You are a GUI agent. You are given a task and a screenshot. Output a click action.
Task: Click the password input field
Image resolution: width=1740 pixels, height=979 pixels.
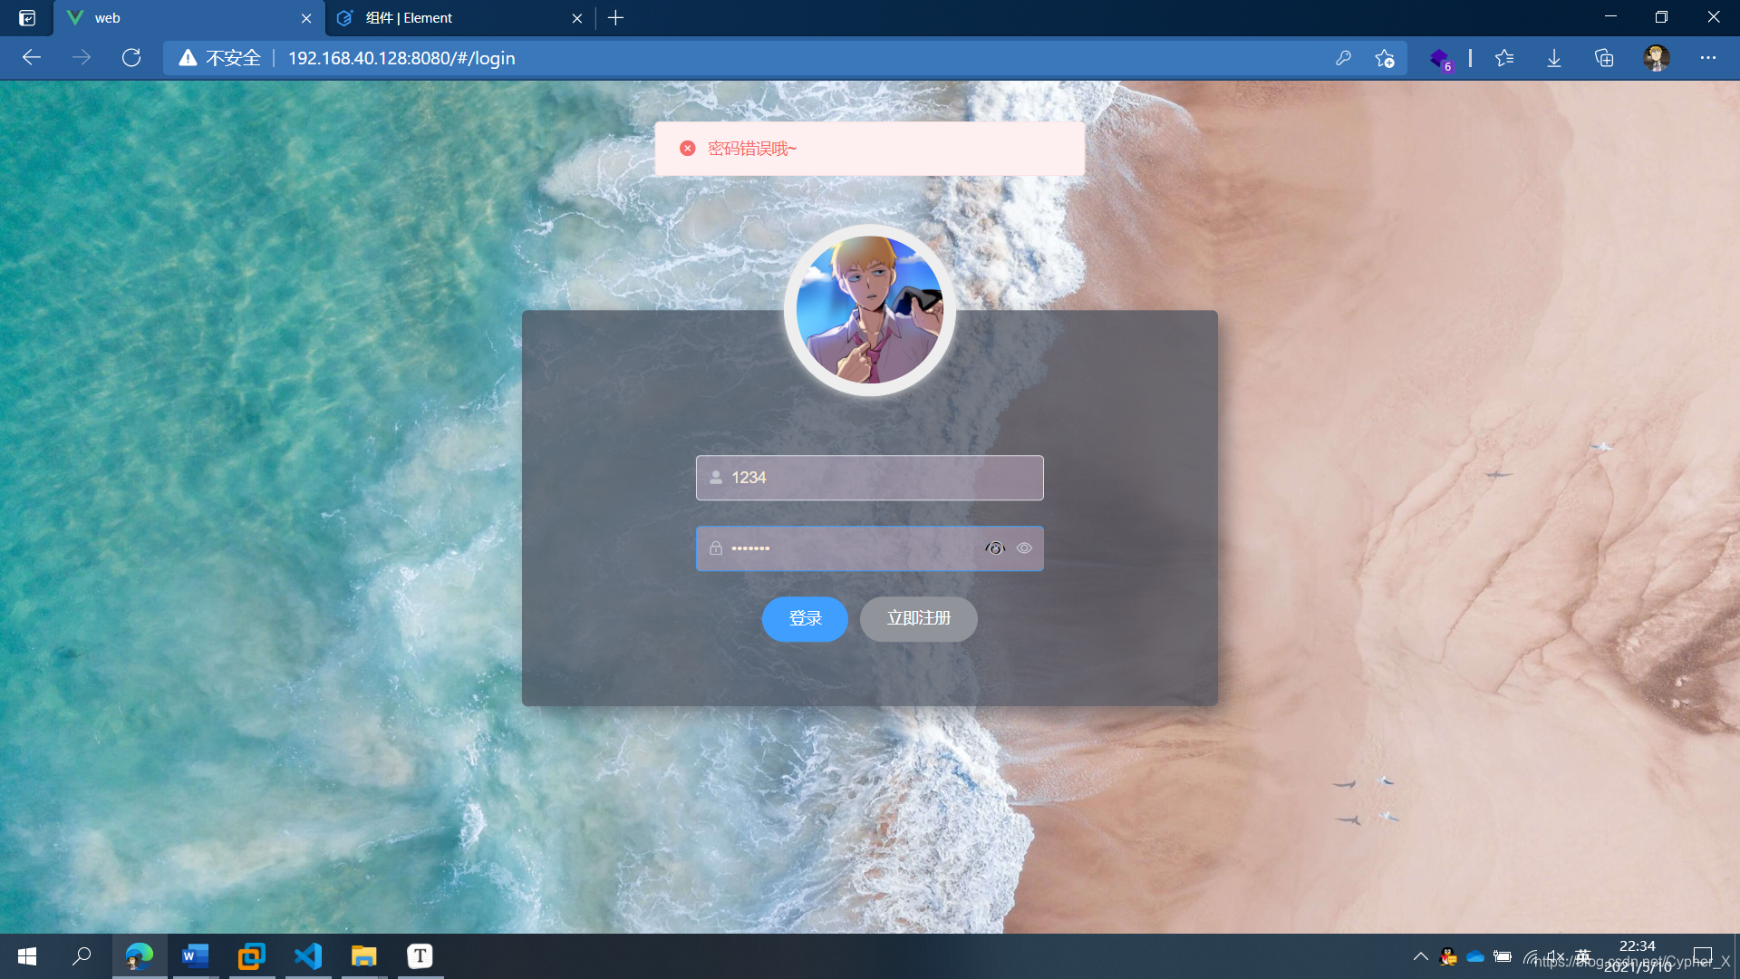coord(870,548)
